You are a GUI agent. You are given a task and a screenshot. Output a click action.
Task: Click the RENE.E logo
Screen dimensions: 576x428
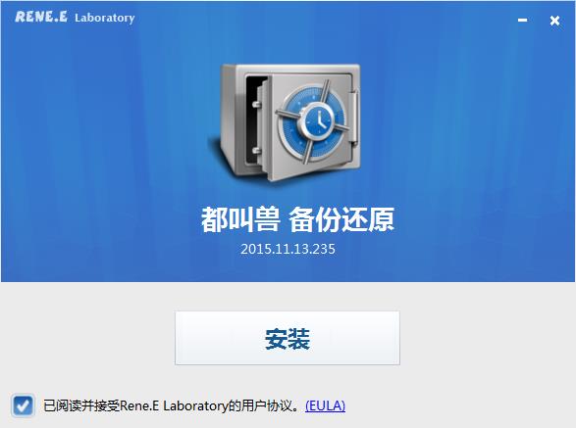41,17
